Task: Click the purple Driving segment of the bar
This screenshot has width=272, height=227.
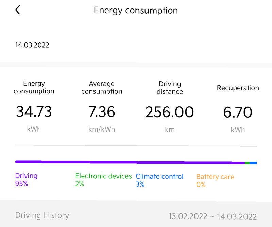Action: 129,162
